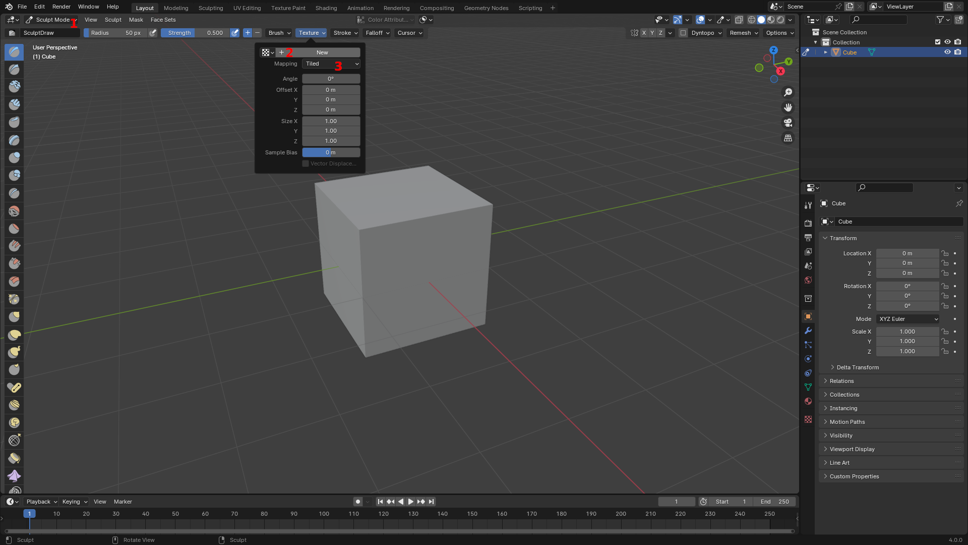Select the Crease brush tool
The image size is (968, 545).
pos(14,193)
